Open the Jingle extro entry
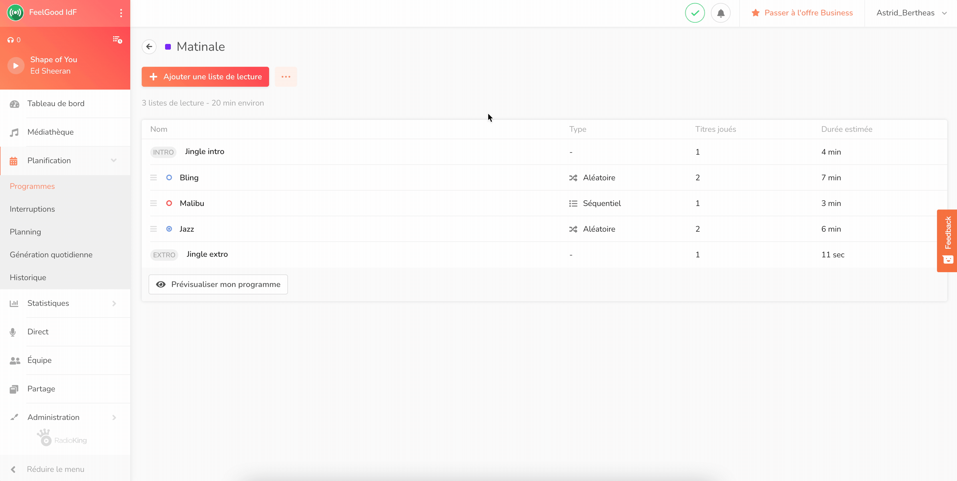The width and height of the screenshot is (957, 481). 207,254
